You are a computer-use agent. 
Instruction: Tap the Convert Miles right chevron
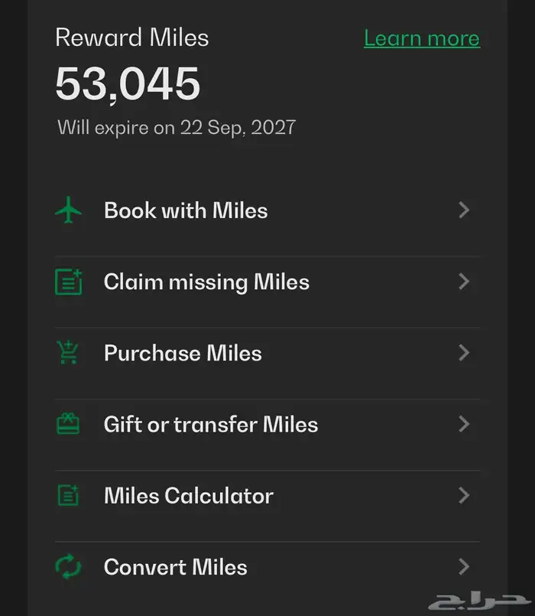pyautogui.click(x=463, y=567)
